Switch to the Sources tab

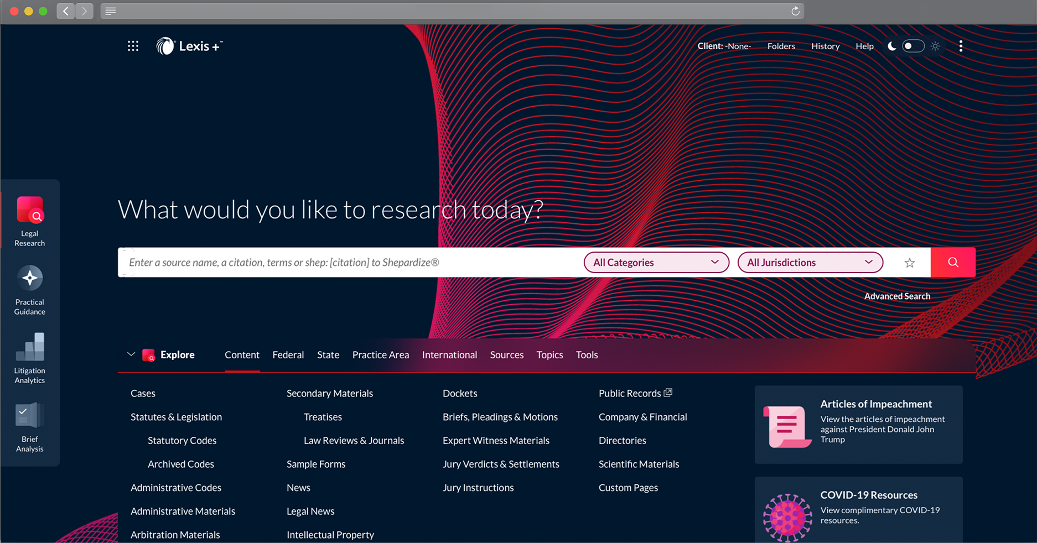coord(507,355)
